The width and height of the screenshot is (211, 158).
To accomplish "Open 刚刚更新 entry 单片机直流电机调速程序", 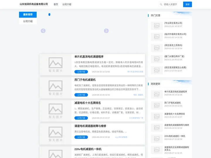I will [x=176, y=92].
